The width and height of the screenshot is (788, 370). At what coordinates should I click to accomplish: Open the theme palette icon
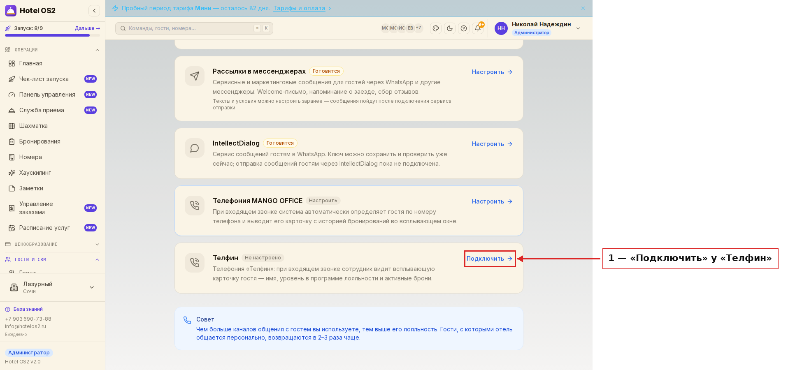pyautogui.click(x=436, y=28)
